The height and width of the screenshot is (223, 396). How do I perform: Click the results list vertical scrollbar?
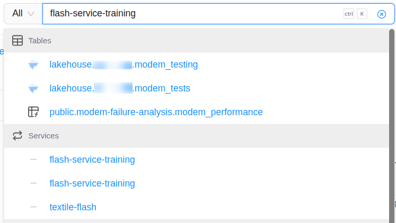point(391,122)
